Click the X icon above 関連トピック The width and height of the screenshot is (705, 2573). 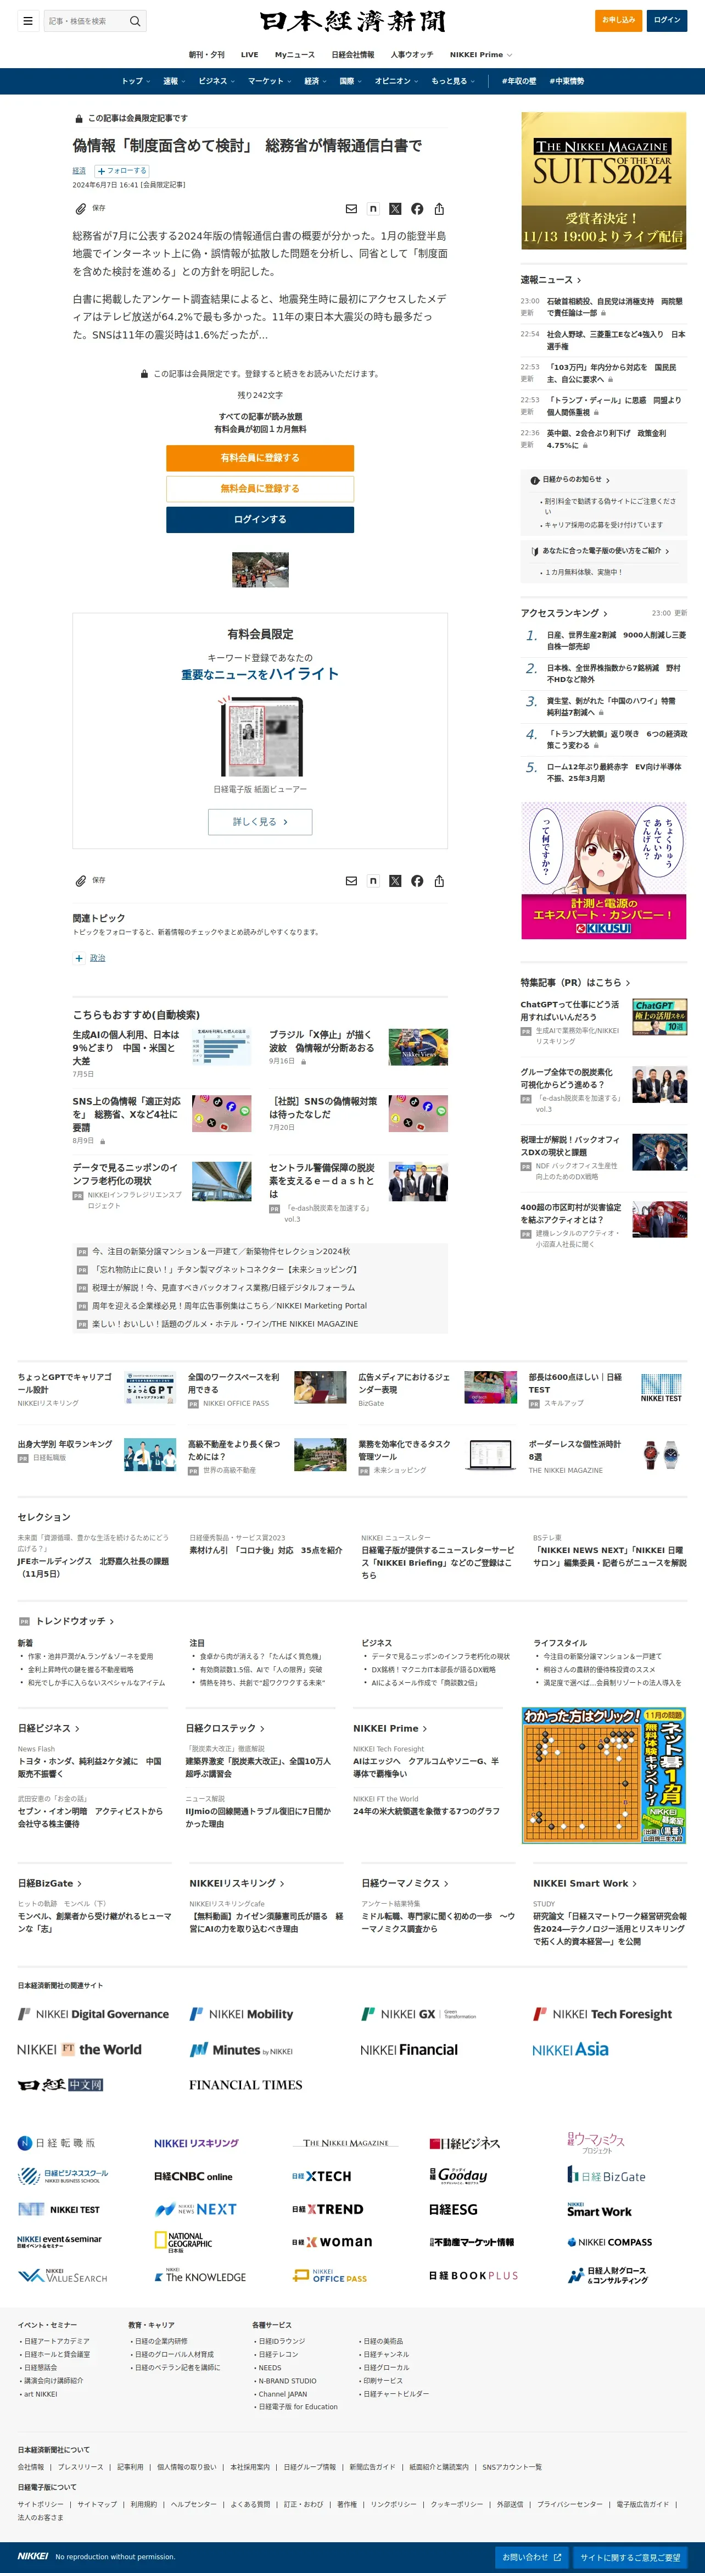click(395, 881)
